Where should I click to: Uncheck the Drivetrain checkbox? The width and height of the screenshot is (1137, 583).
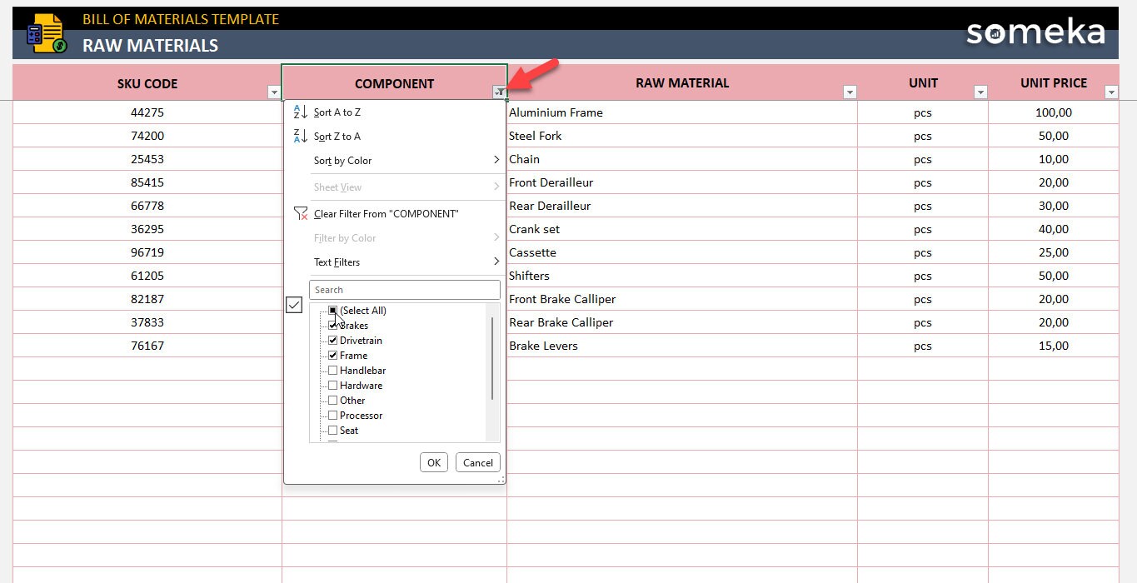[x=333, y=341]
